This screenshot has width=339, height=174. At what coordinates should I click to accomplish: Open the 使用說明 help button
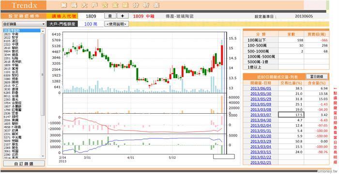117,24
